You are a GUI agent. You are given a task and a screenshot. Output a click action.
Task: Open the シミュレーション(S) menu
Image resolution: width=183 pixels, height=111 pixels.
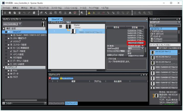pyautogui.click(x=71, y=8)
